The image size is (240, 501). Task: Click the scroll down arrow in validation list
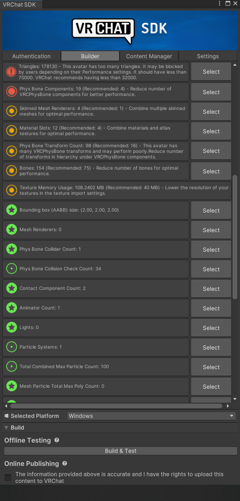pyautogui.click(x=235, y=399)
